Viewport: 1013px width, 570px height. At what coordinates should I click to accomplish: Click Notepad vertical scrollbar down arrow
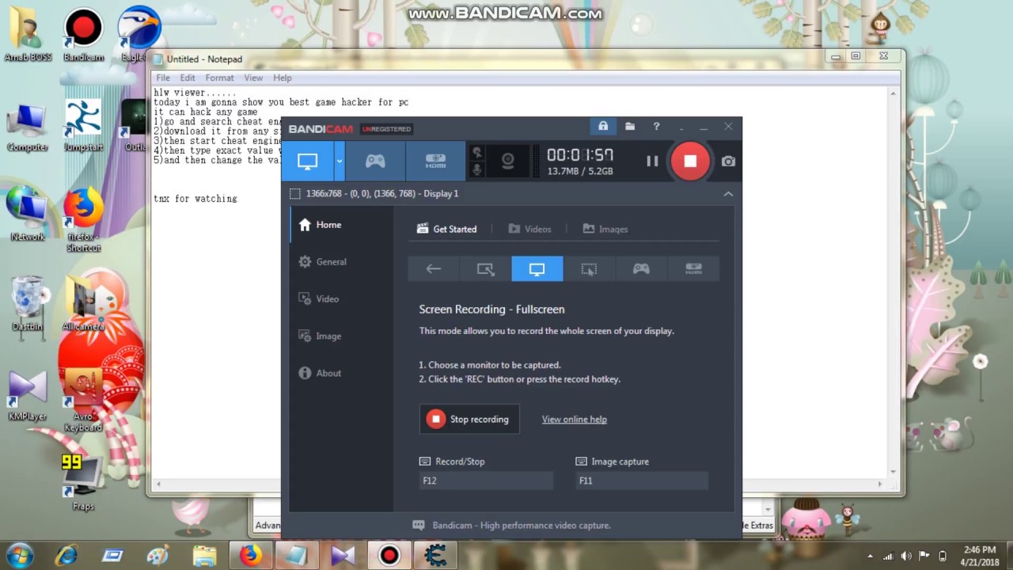[893, 471]
